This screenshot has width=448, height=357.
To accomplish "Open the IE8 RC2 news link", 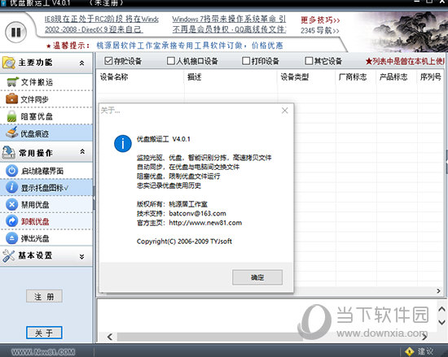I will [102, 19].
